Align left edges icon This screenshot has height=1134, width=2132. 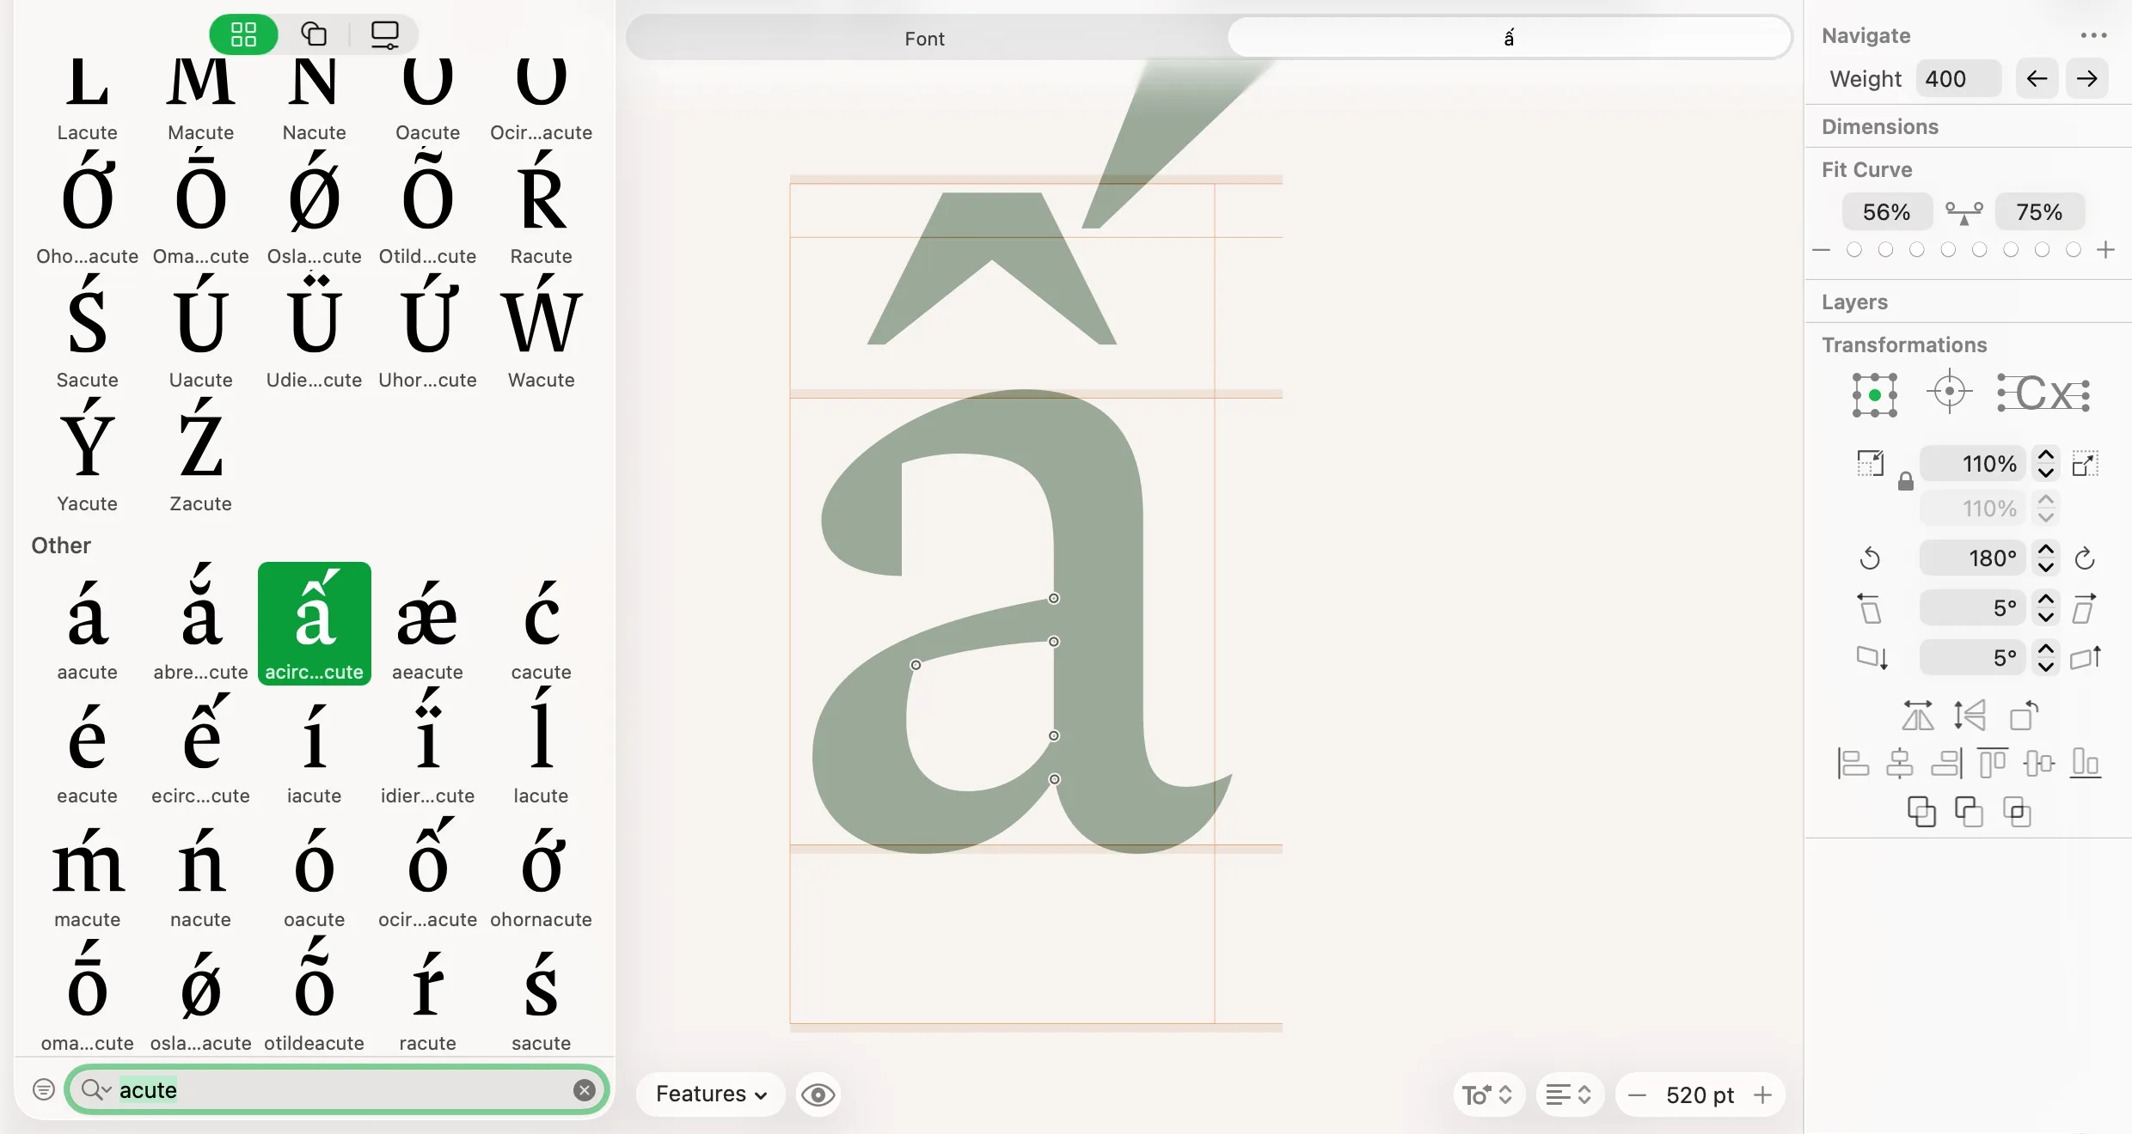pyautogui.click(x=1853, y=763)
